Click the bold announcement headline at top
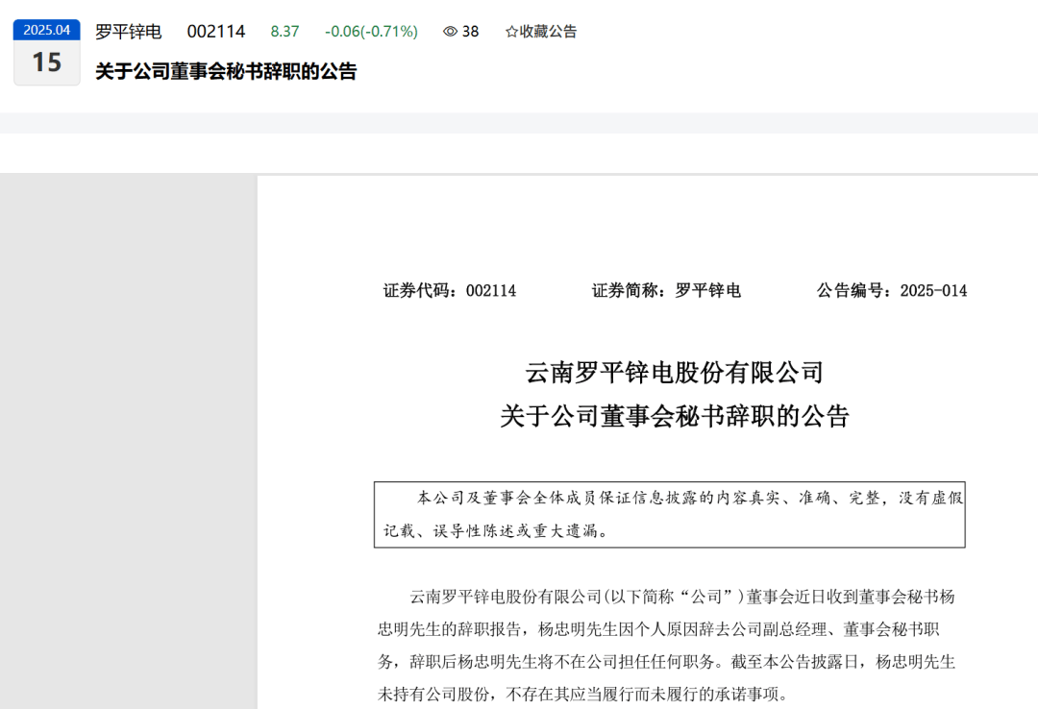 tap(226, 72)
